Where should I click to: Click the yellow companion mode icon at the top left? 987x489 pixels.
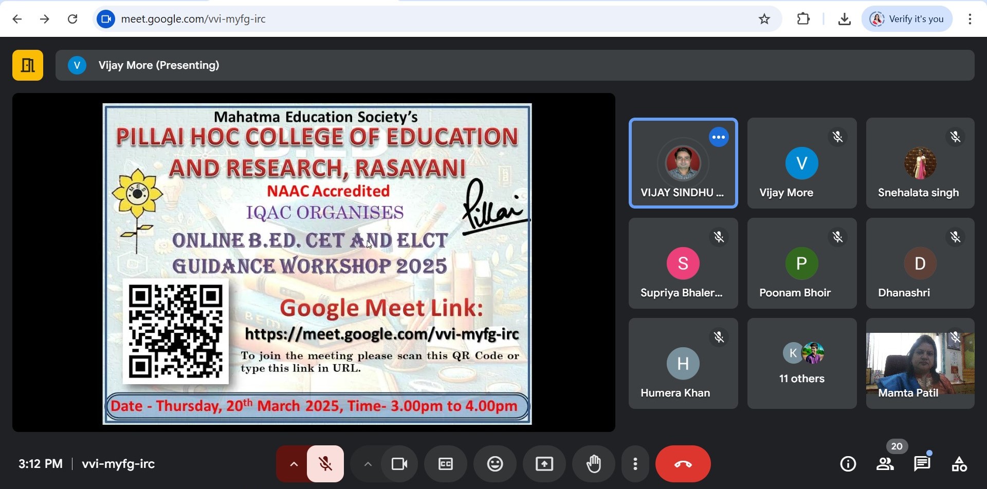[28, 65]
